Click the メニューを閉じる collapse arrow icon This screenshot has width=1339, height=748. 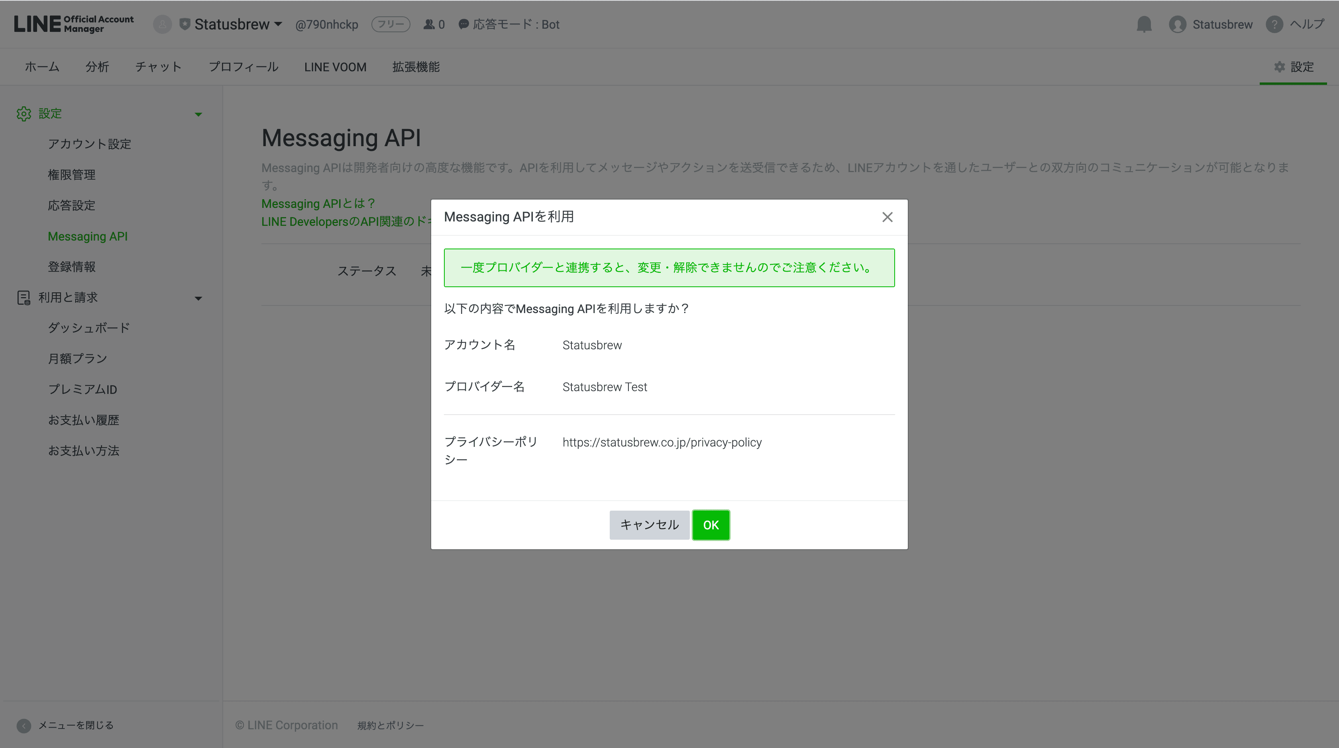(x=24, y=726)
